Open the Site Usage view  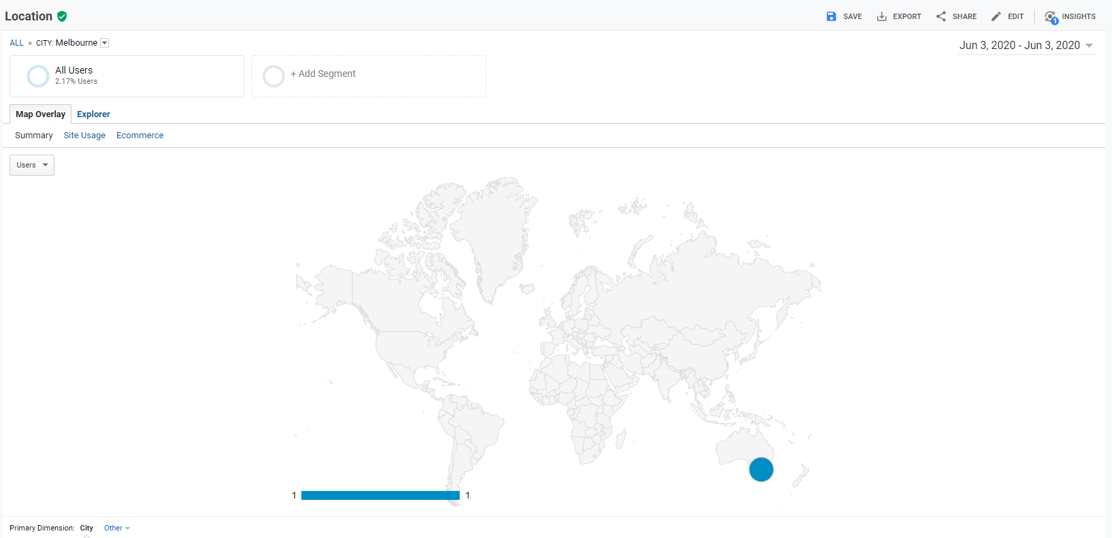[84, 136]
